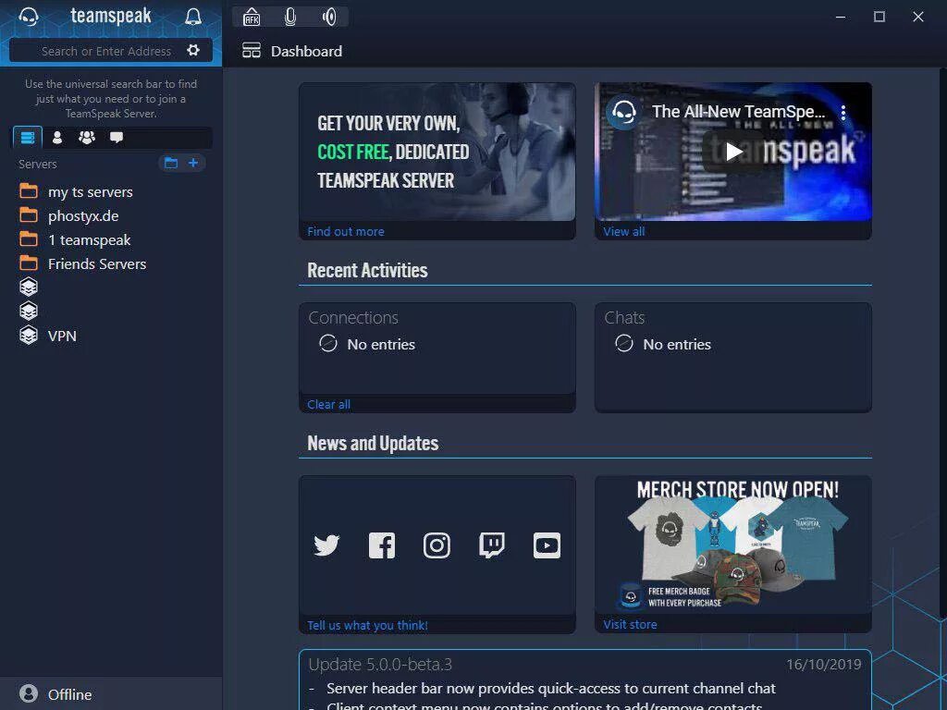Open the notifications bell
This screenshot has height=710, width=947.
click(x=193, y=17)
